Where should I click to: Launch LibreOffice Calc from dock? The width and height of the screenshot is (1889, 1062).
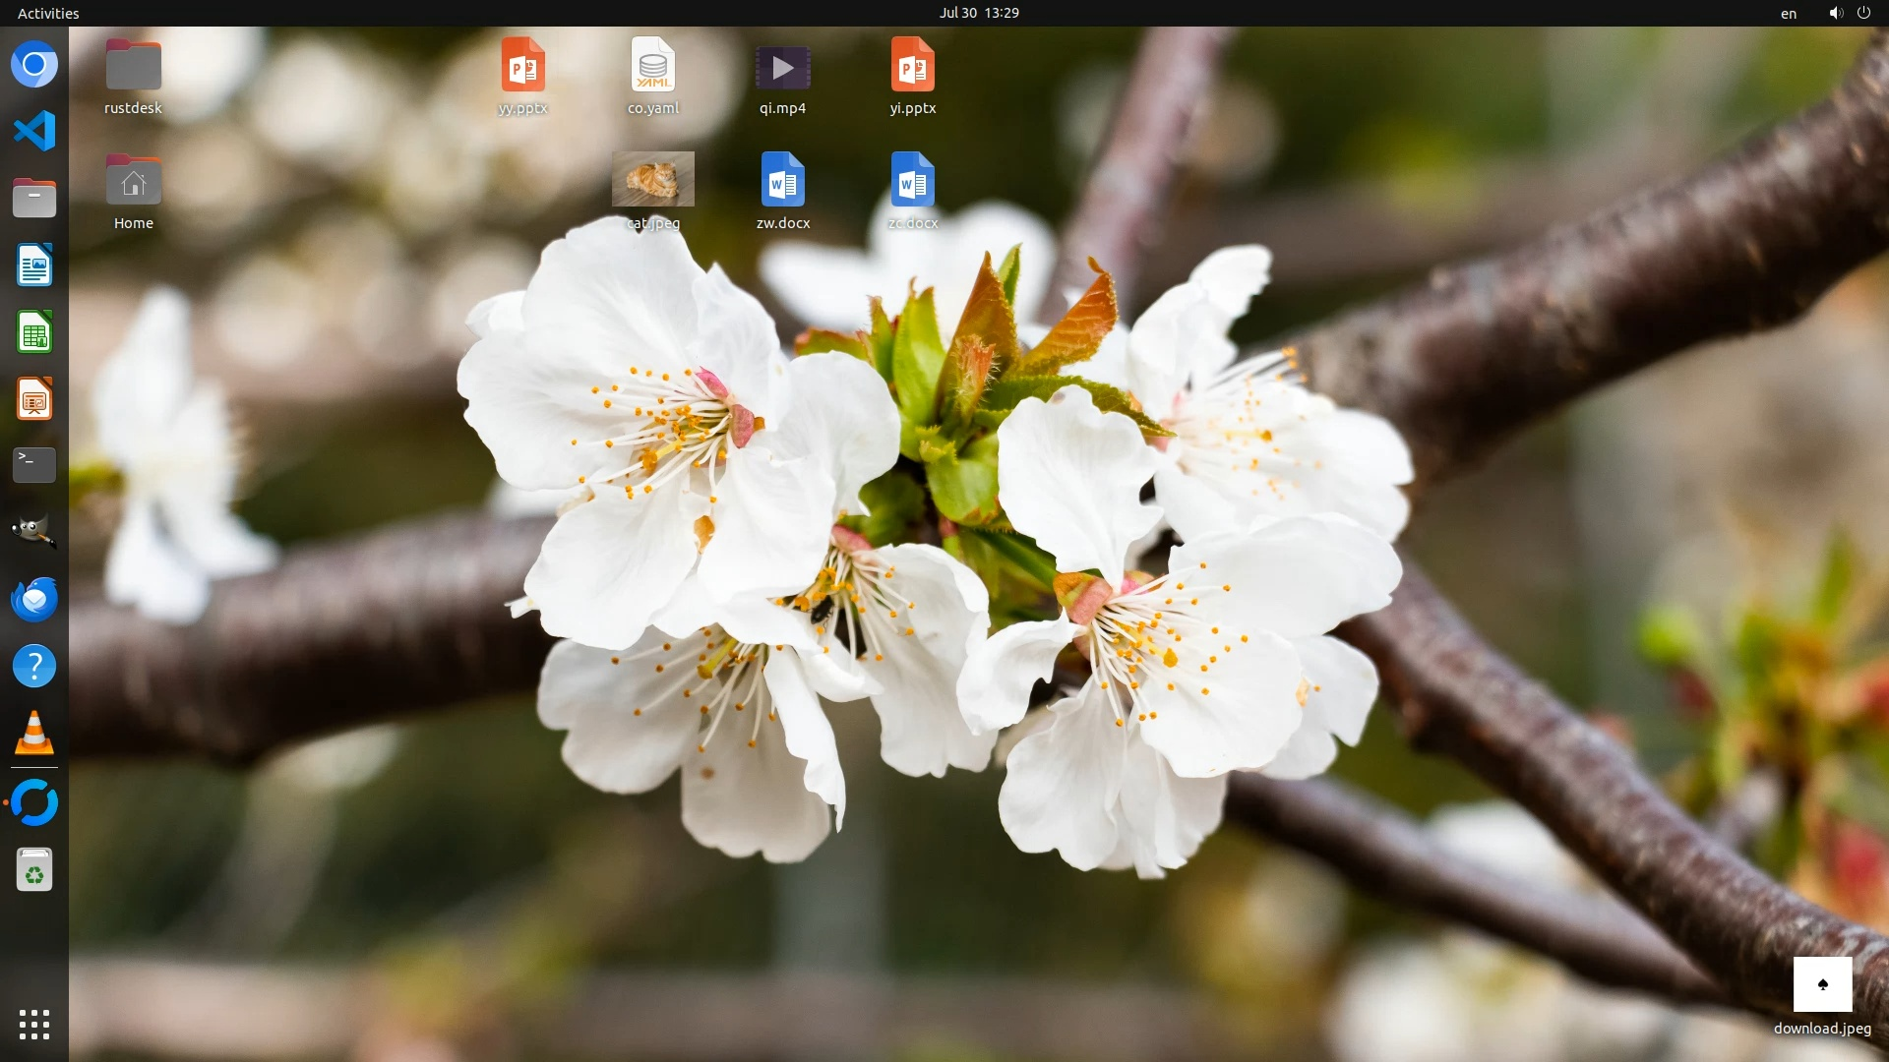[x=34, y=332]
